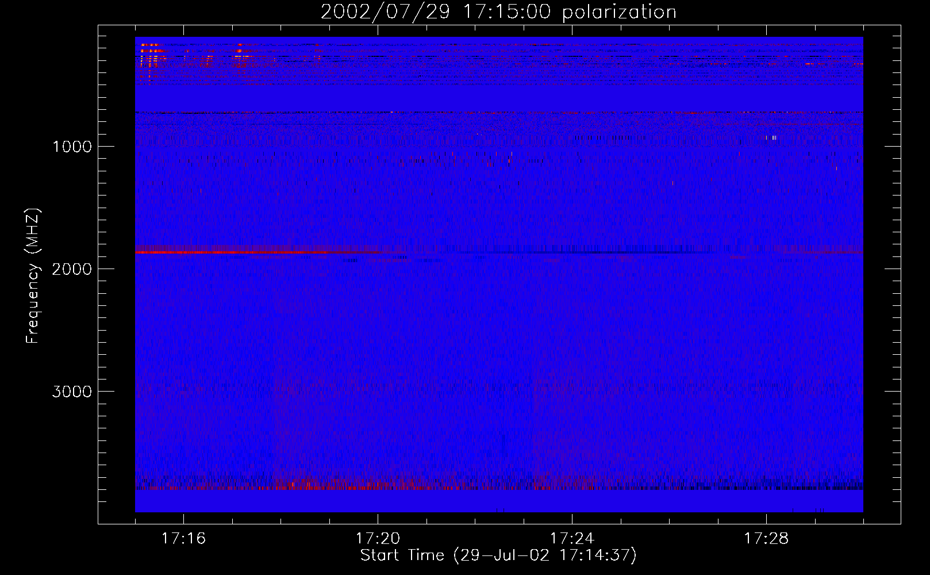Click the 3000 frequency tick label

[72, 392]
